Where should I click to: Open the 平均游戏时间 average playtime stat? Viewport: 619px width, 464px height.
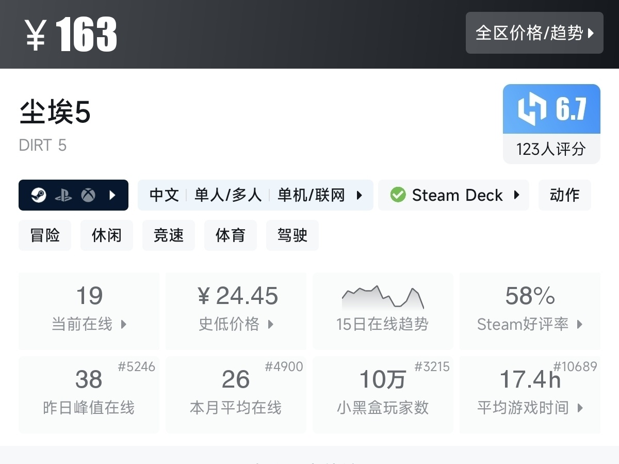pyautogui.click(x=530, y=394)
